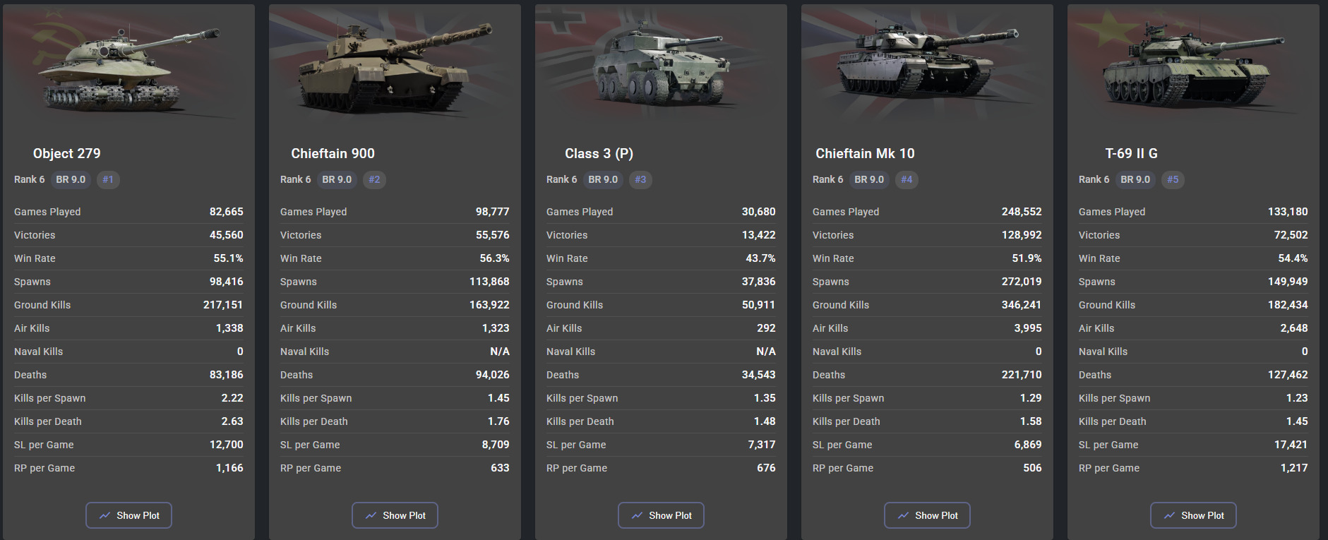Show plot for Chieftain 900
The height and width of the screenshot is (540, 1328).
pos(395,515)
